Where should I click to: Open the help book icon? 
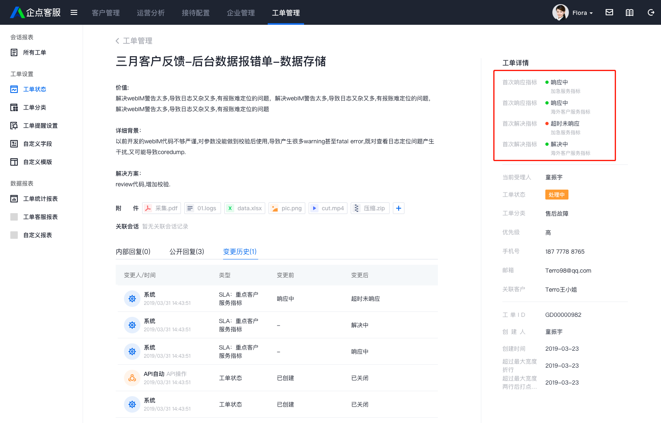click(x=630, y=12)
